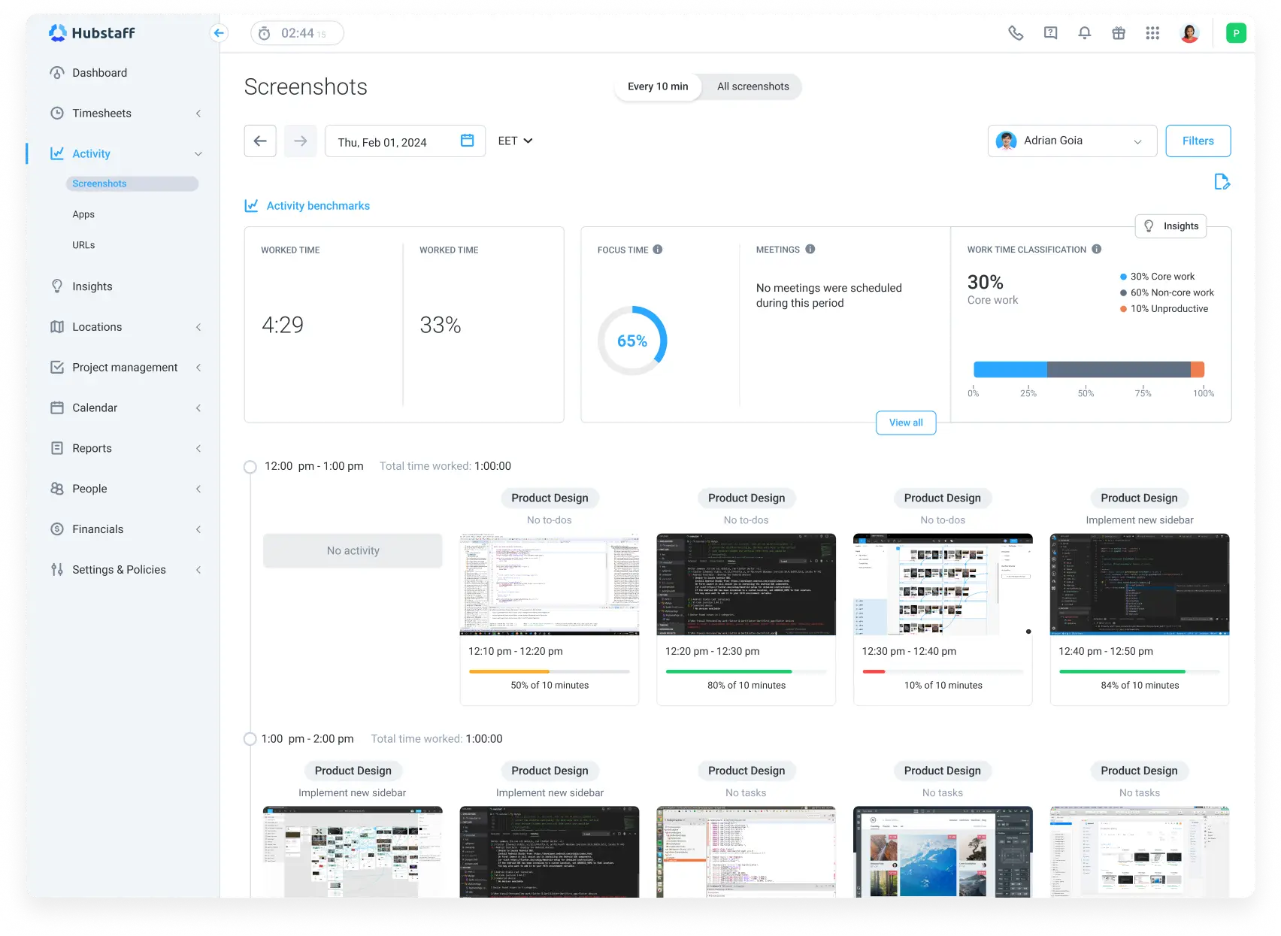Select the 12:00 pm - 1:00 pm hour circle
Image resolution: width=1281 pixels, height=936 pixels.
pyautogui.click(x=250, y=467)
